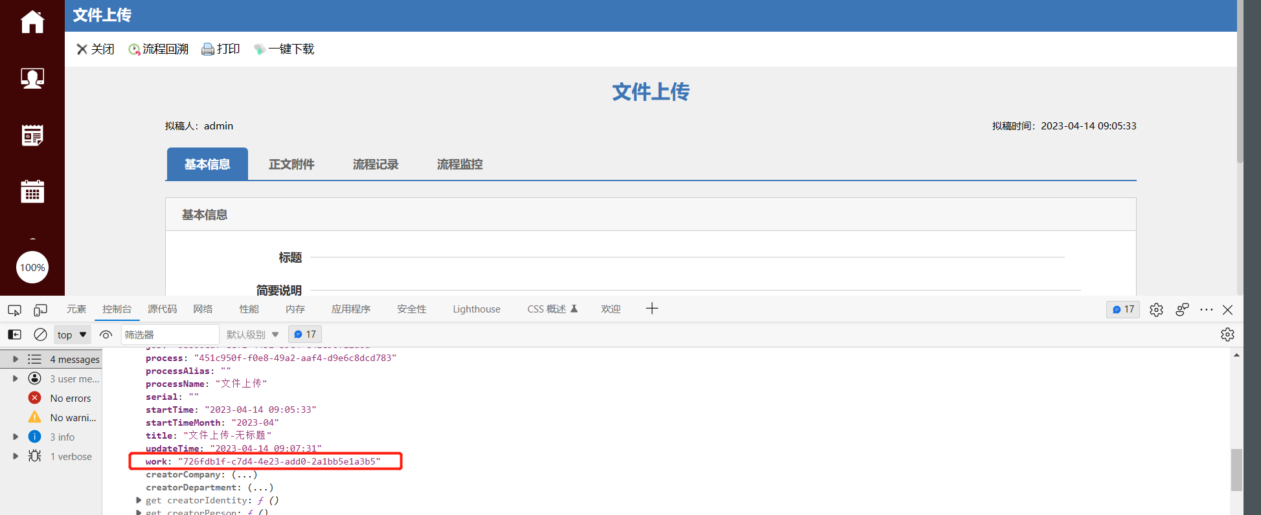Click 一键下载 one-click download
This screenshot has width=1261, height=515.
tap(284, 49)
